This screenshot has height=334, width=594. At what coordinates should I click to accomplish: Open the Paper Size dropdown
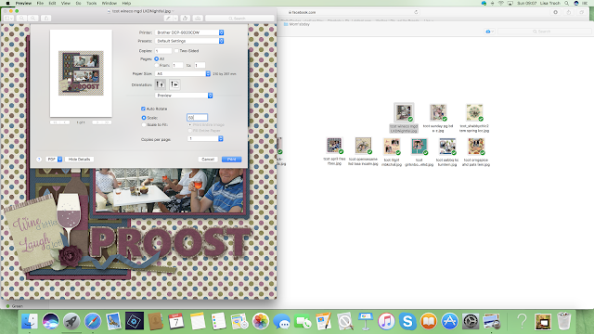pyautogui.click(x=183, y=74)
